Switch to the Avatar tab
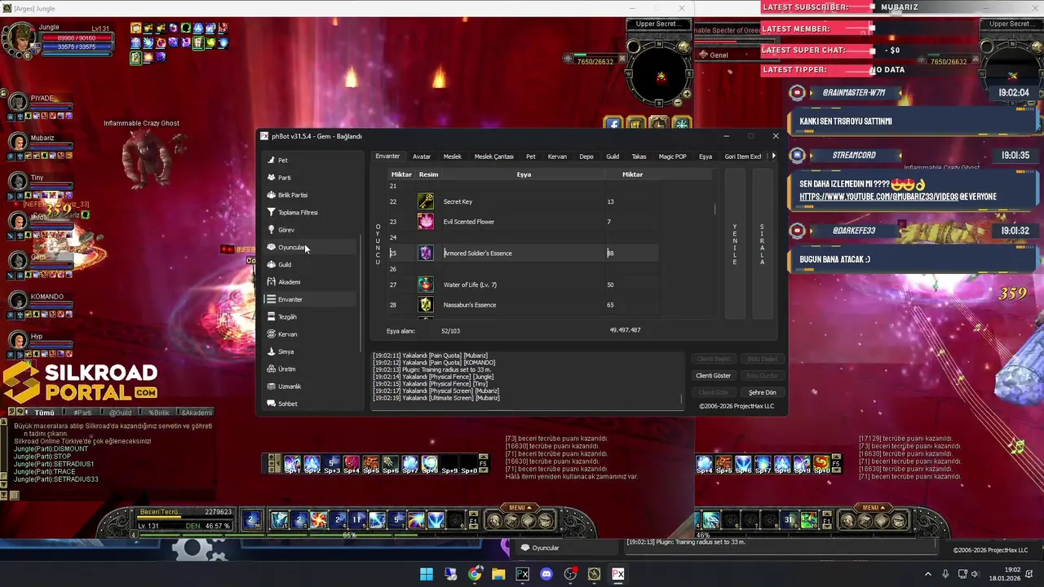 [422, 157]
